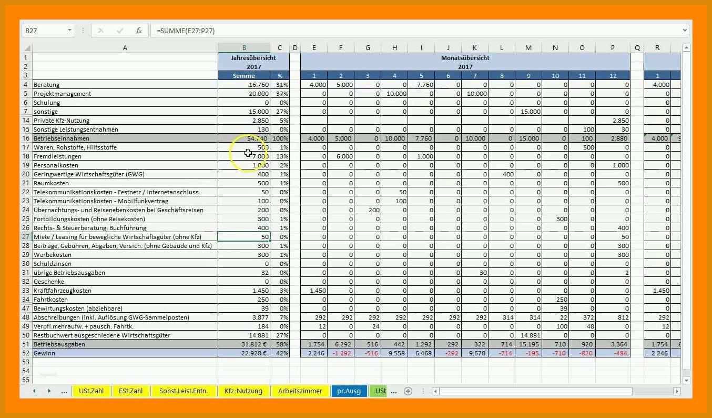Viewport: 712px width, 418px height.
Task: Click horizontal scrollbar right arrow
Action: (x=677, y=391)
